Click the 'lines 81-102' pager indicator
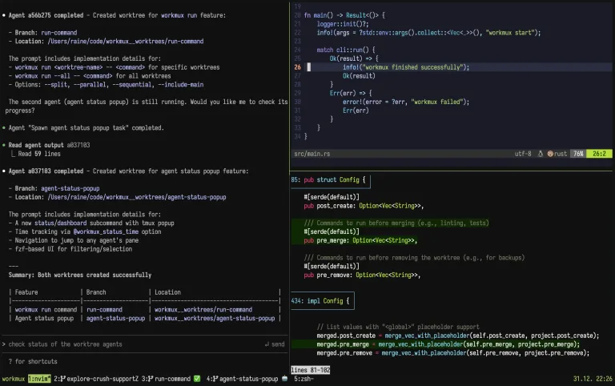The width and height of the screenshot is (615, 386). pyautogui.click(x=310, y=370)
